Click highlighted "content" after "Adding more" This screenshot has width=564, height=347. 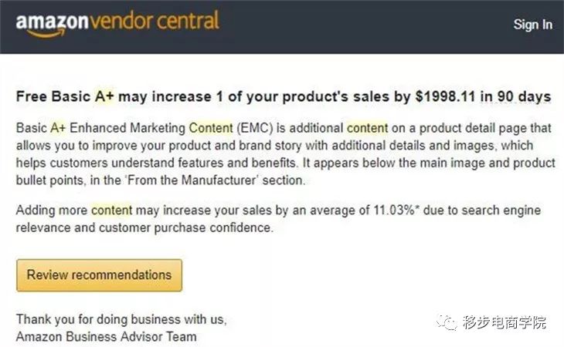click(111, 210)
